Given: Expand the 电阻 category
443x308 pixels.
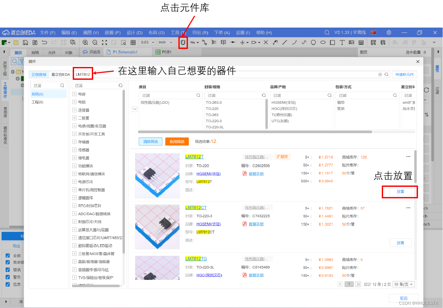Looking at the screenshot, I should [x=74, y=102].
